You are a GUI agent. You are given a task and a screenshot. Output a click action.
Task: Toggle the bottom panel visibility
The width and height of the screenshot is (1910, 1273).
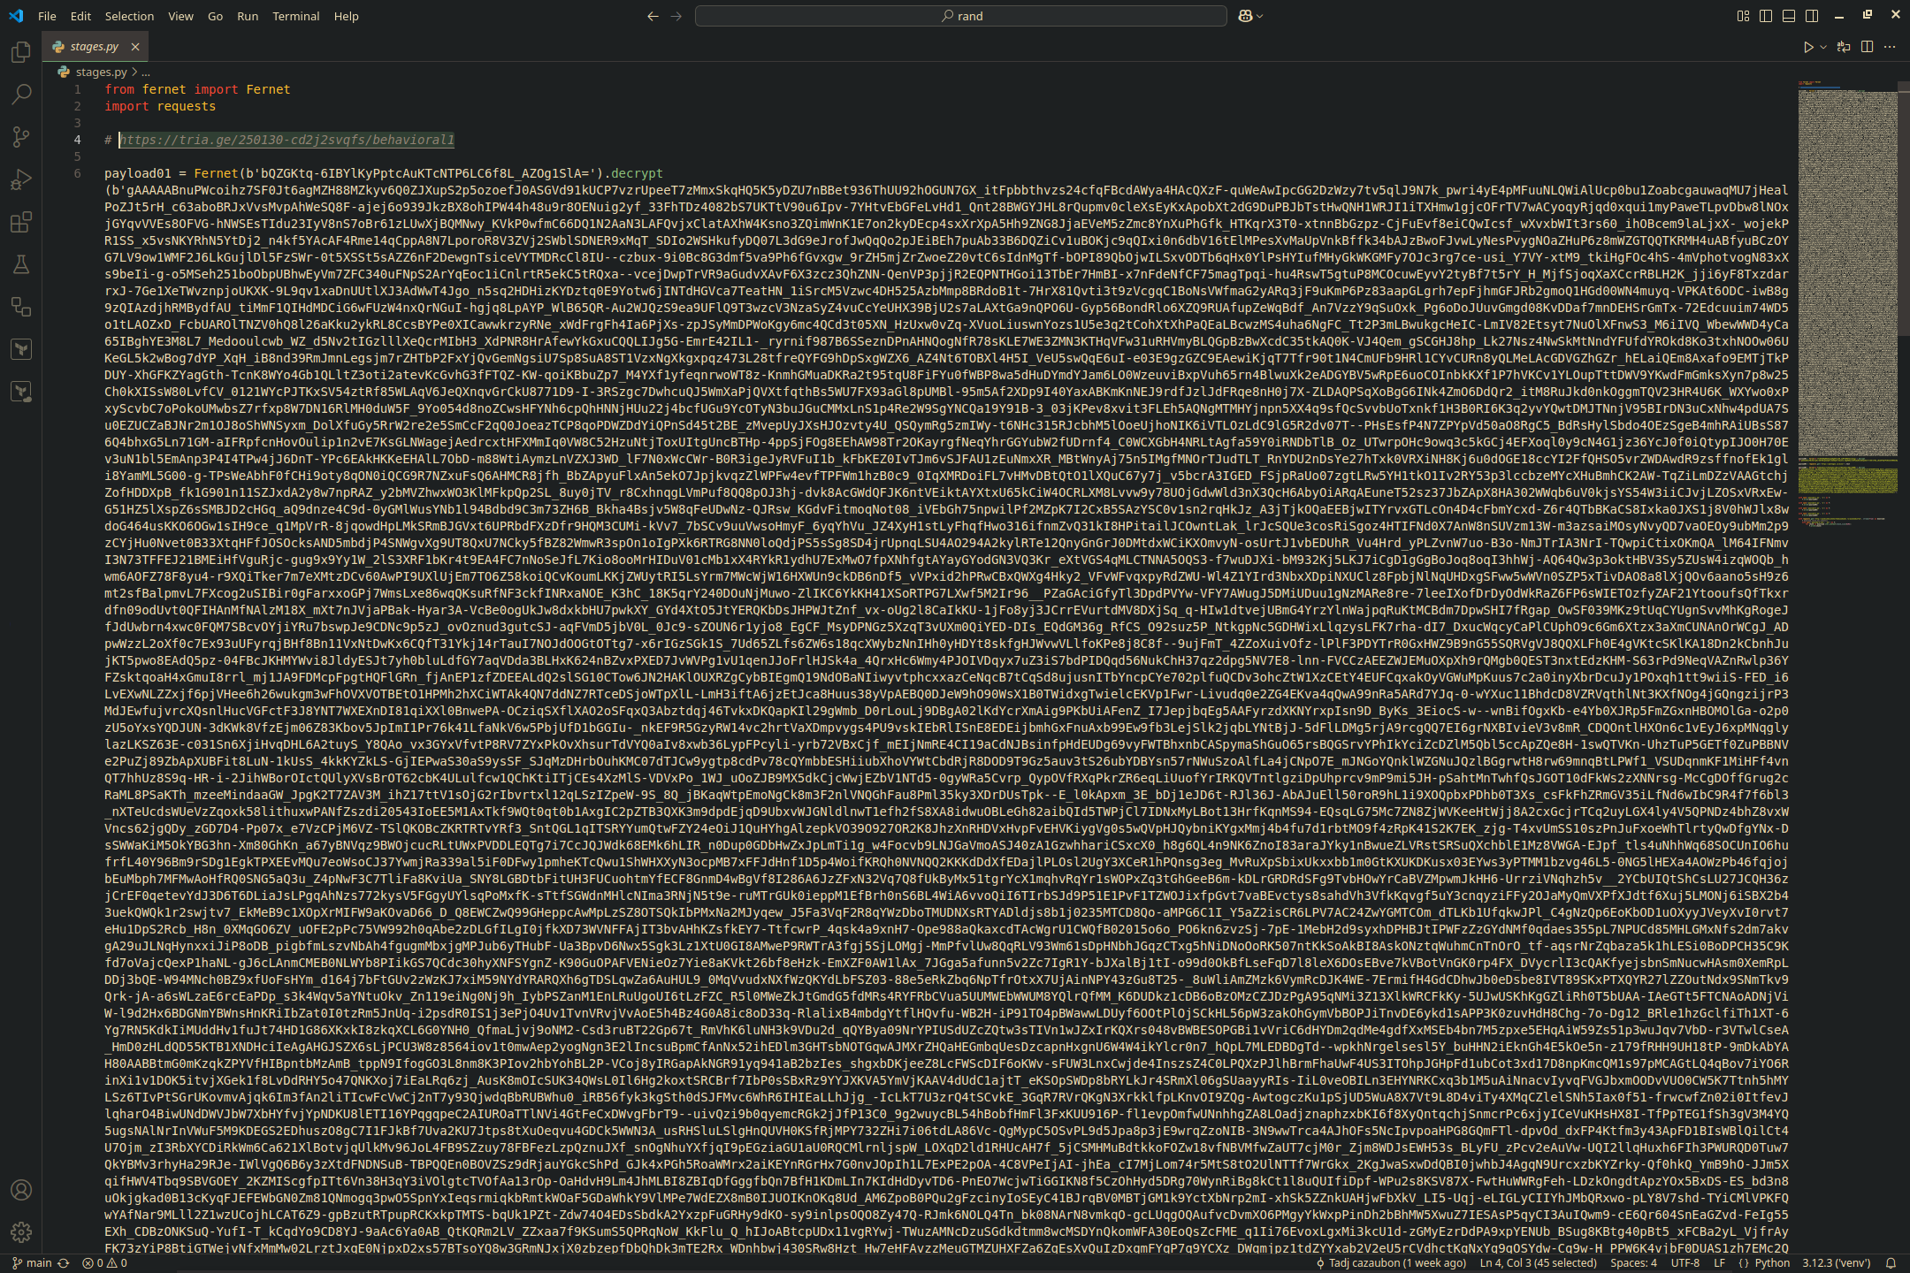pos(1789,16)
